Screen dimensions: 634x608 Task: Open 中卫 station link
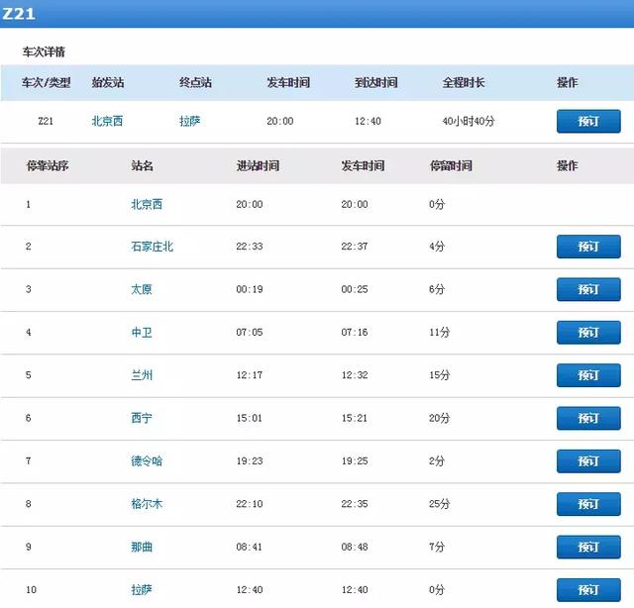point(142,333)
